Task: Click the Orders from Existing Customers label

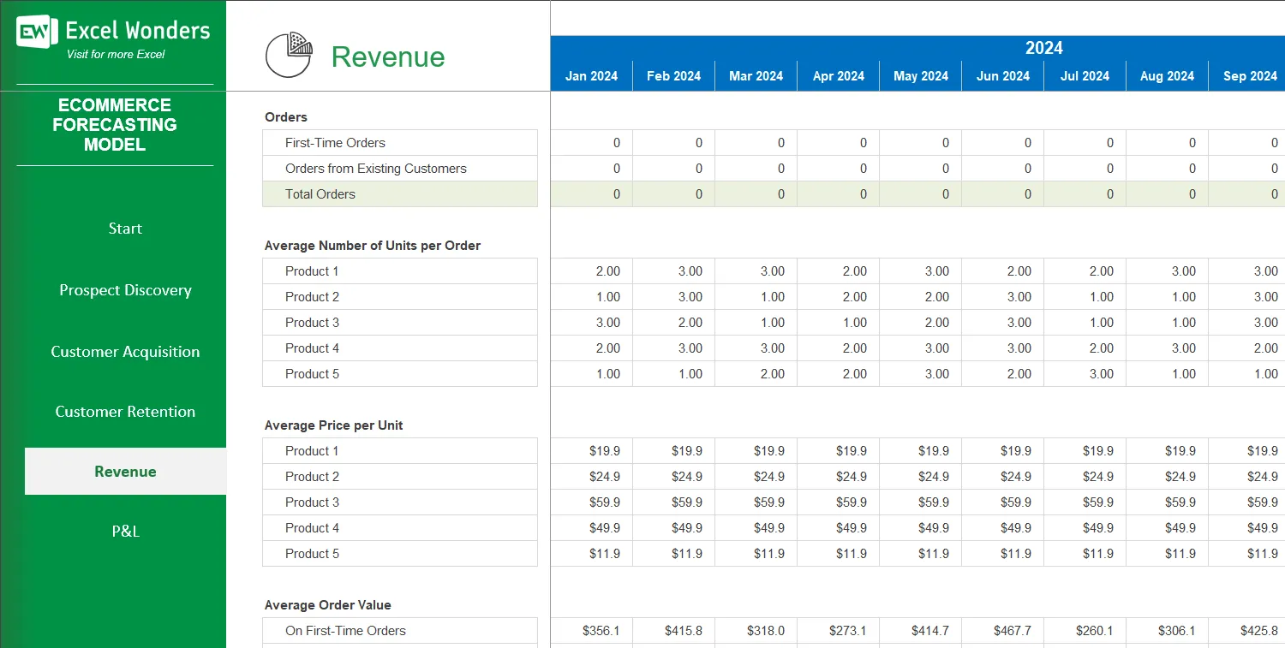Action: coord(374,168)
